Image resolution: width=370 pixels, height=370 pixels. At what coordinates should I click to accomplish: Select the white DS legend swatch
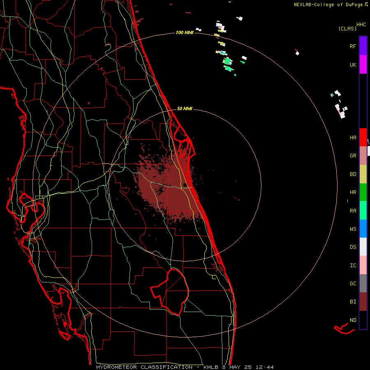[363, 247]
